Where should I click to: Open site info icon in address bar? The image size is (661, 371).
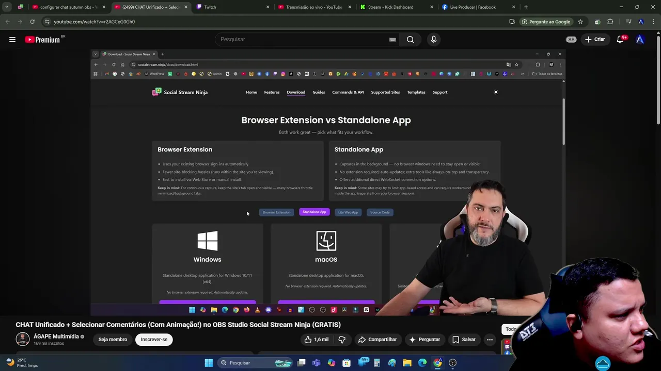coord(47,22)
